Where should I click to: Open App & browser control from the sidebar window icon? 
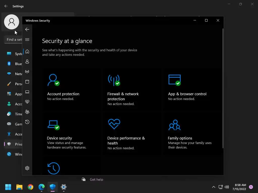tap(27, 82)
